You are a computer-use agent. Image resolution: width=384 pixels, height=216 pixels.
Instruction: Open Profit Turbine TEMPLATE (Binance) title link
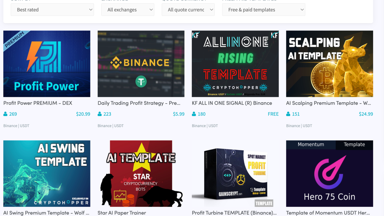[x=234, y=213]
